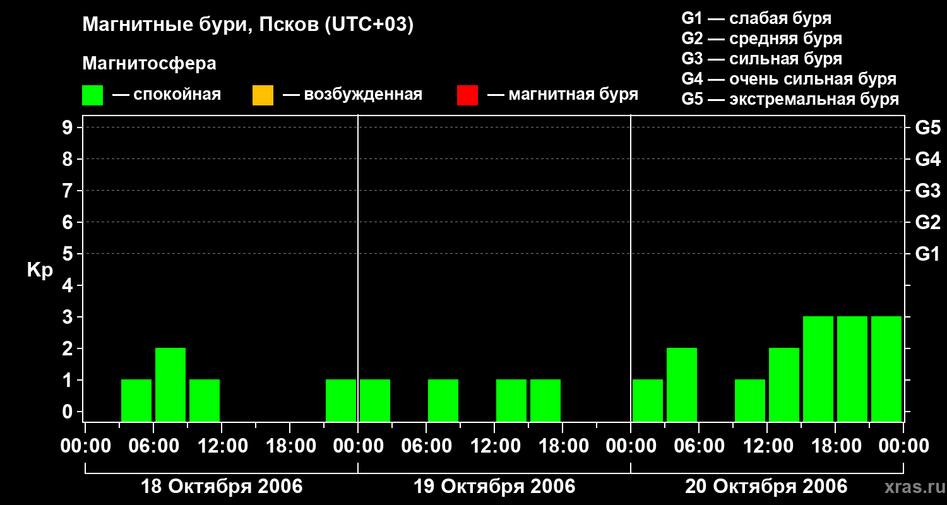
Task: Click the Kp 2 bar at 06:00–09:00, 18 October
Action: point(170,384)
